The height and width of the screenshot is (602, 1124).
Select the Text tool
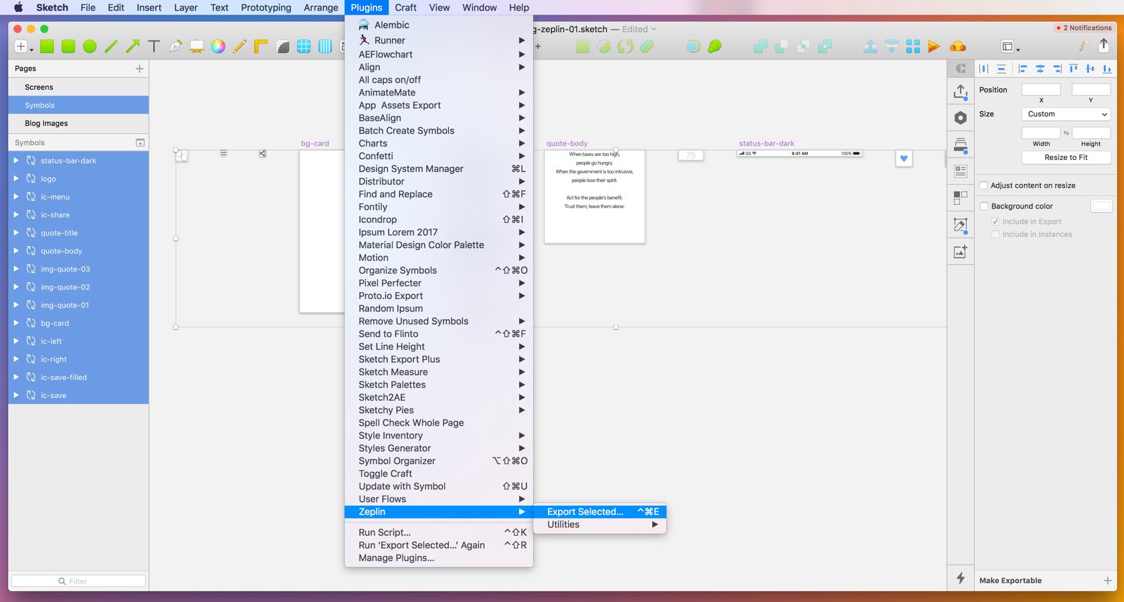154,46
